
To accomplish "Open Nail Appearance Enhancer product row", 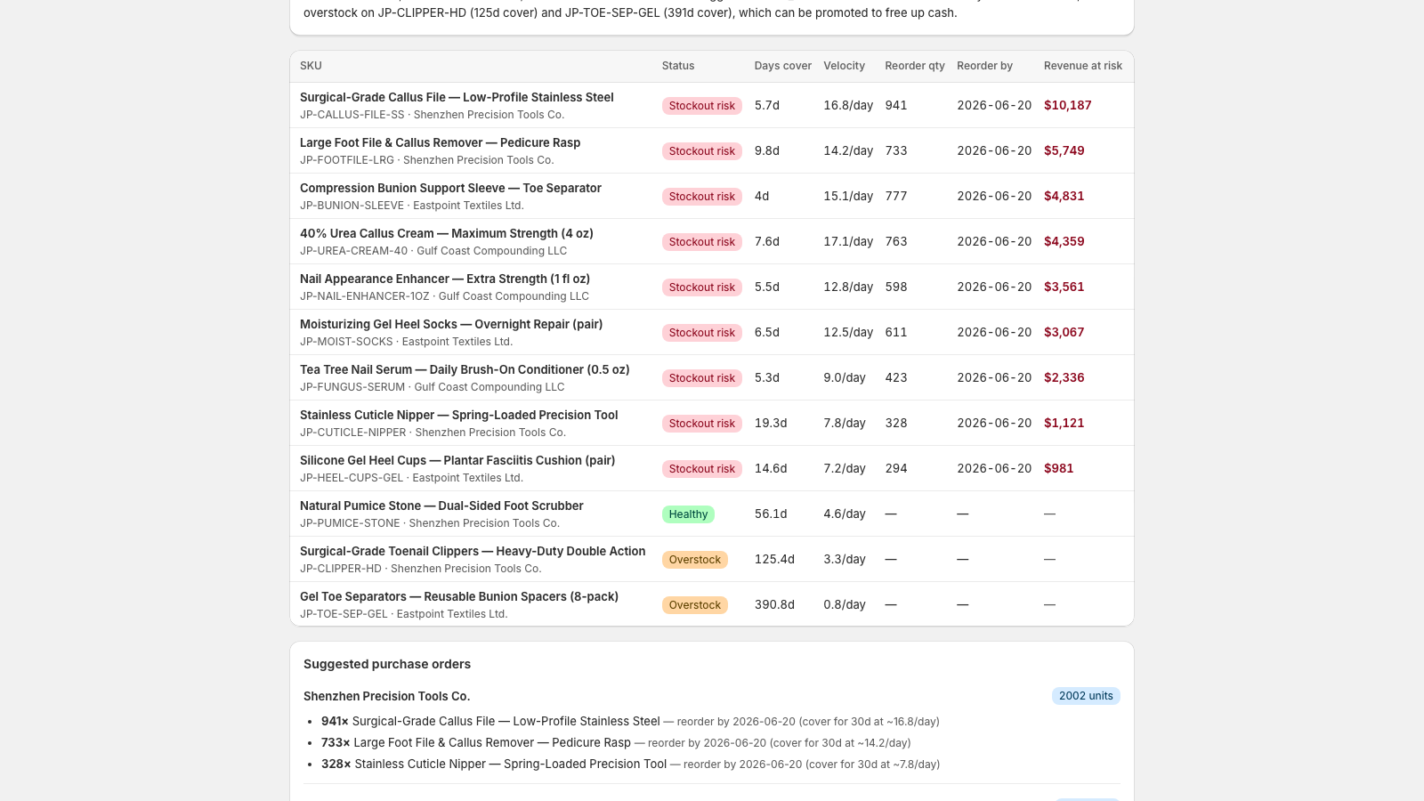I will 712,287.
